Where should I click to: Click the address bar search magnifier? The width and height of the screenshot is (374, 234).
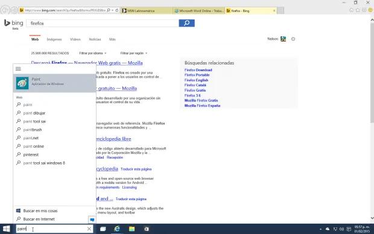tap(109, 10)
